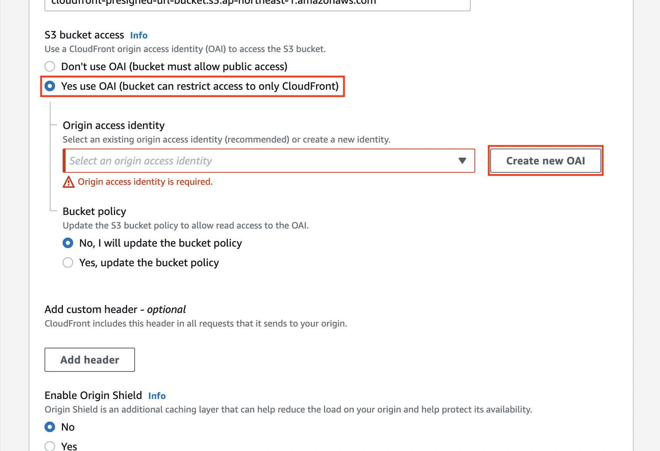The width and height of the screenshot is (660, 451).
Task: Disable Origin Shield by selecting No
Action: [x=49, y=427]
